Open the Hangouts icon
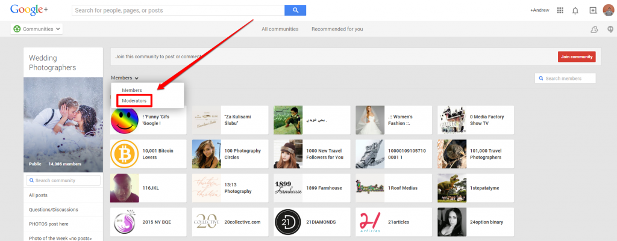 610,29
